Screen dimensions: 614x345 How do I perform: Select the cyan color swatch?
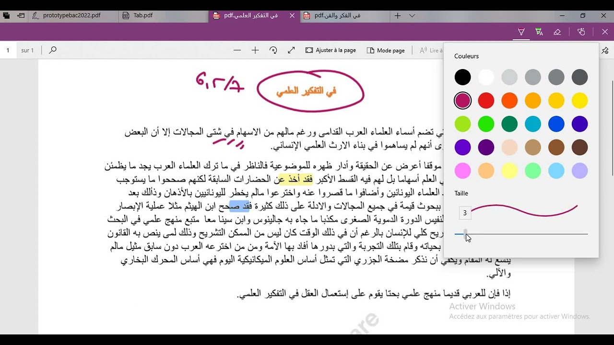point(533,124)
